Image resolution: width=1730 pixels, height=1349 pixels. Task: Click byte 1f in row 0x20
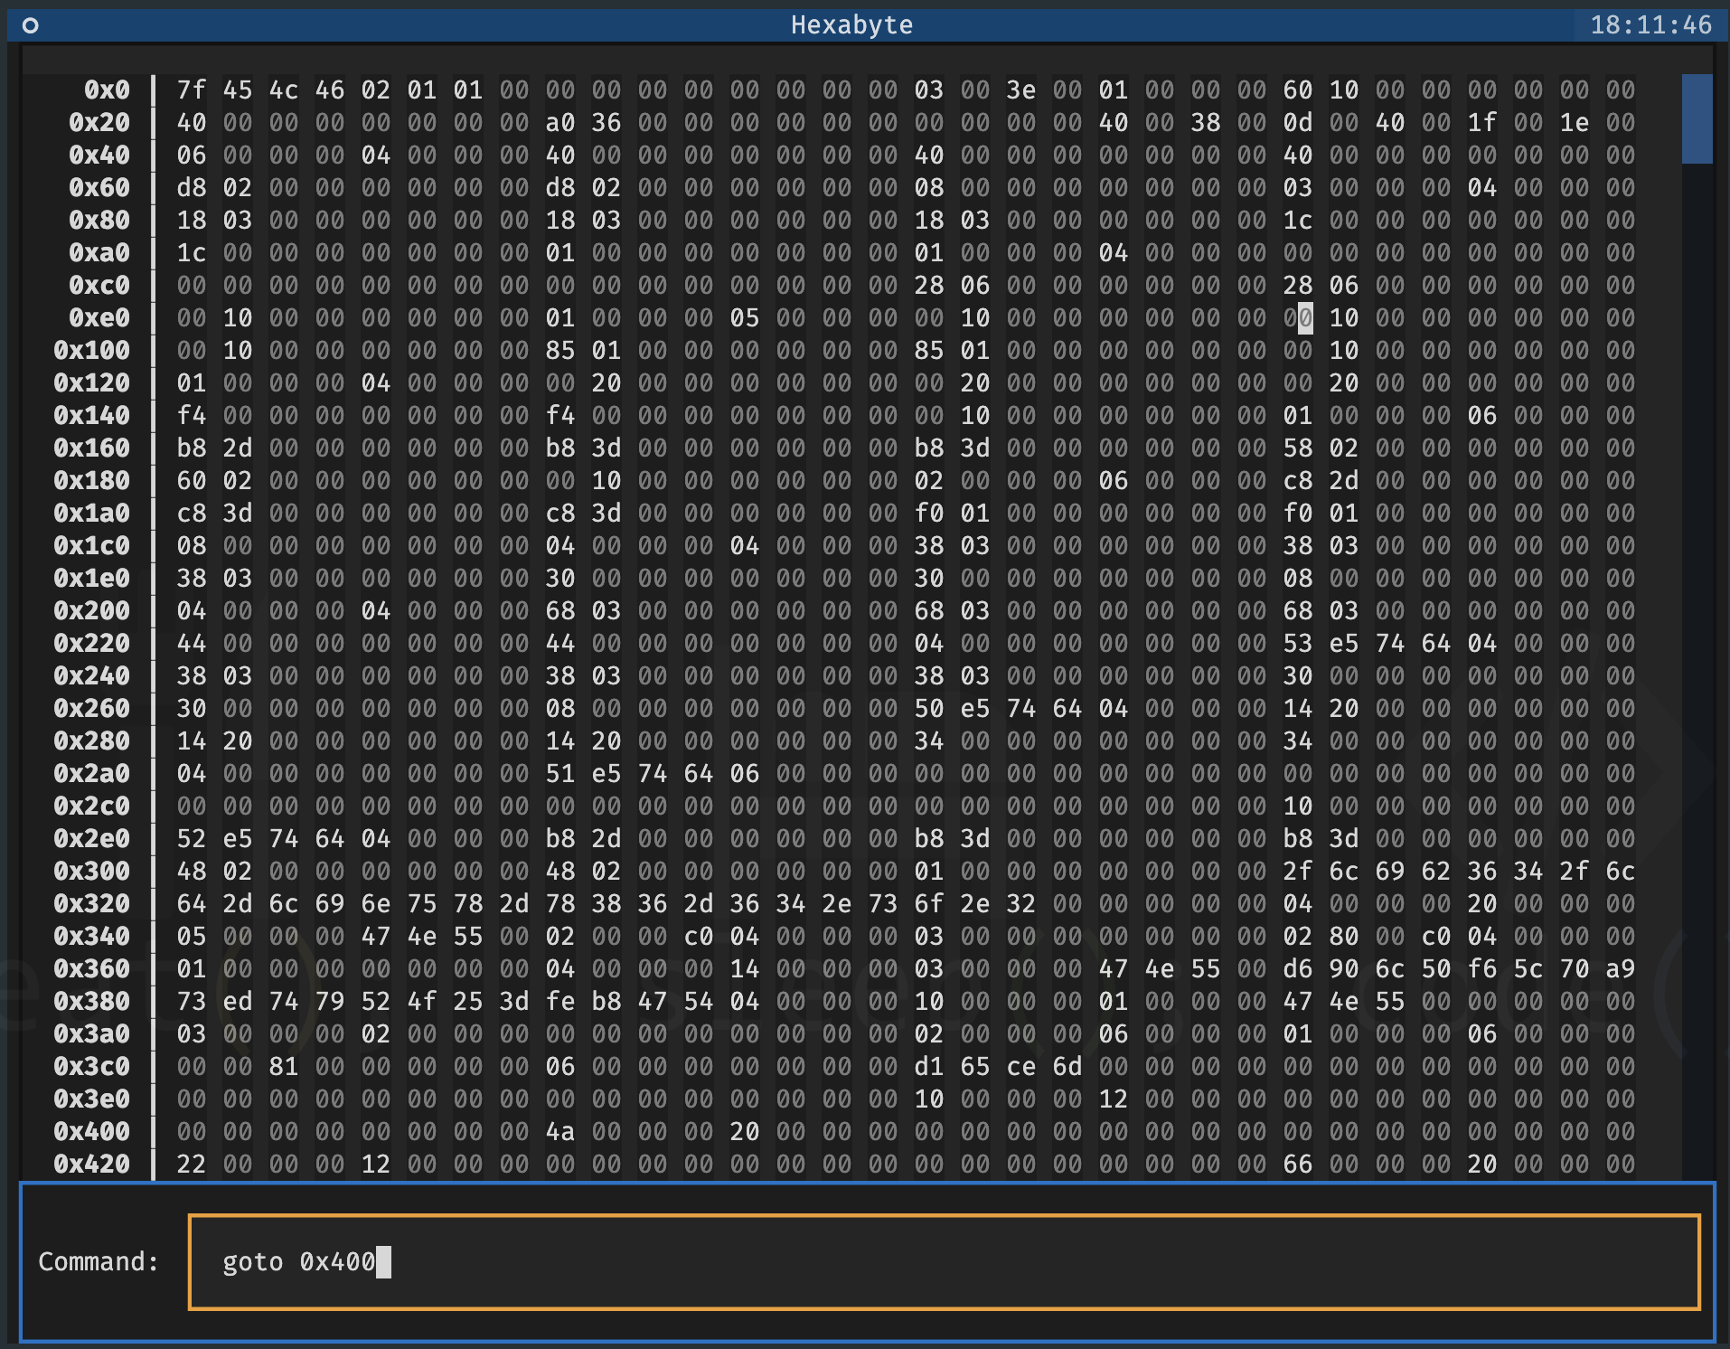tap(1482, 122)
